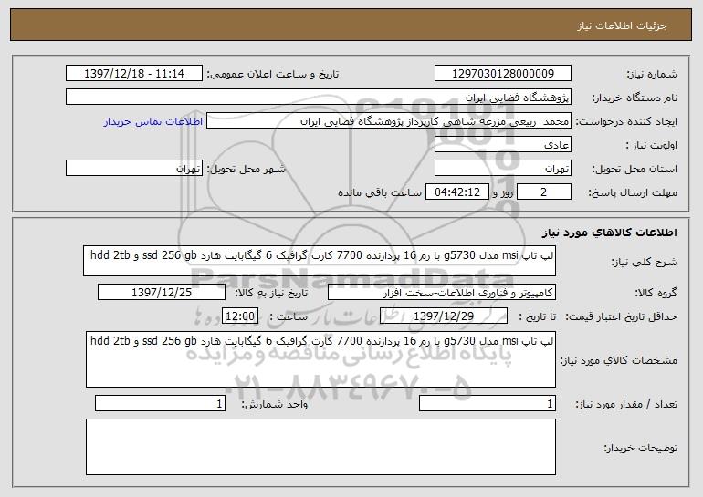The width and height of the screenshot is (703, 497).
Task: Click the quantity field next to تعداد / مقدار
Action: 488,403
